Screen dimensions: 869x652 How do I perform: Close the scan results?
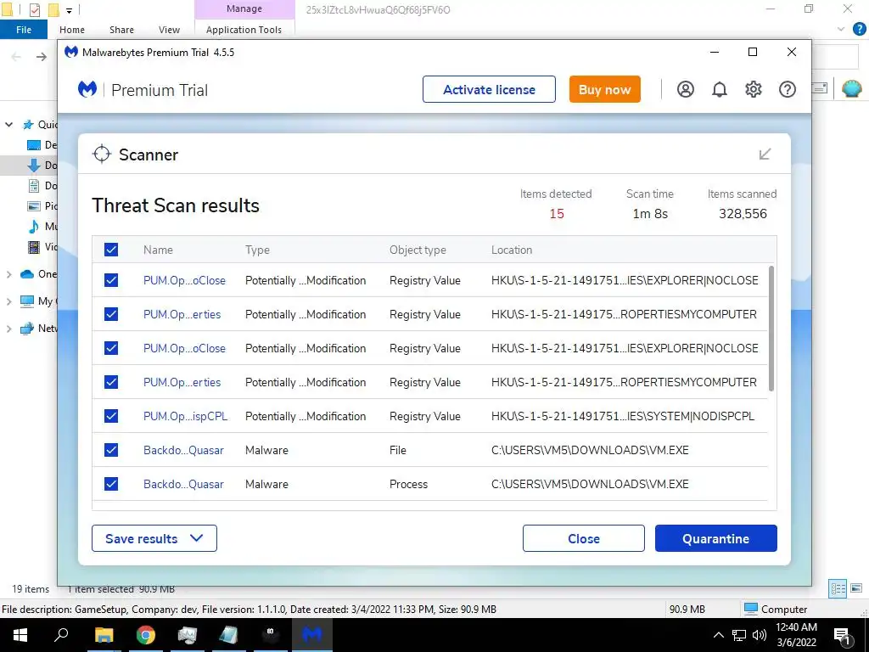click(x=584, y=538)
